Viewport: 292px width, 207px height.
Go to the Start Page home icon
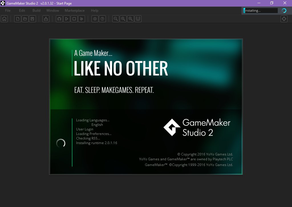(x=4, y=19)
